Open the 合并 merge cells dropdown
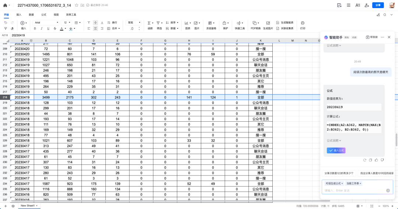398x209 pixels. (114, 28)
